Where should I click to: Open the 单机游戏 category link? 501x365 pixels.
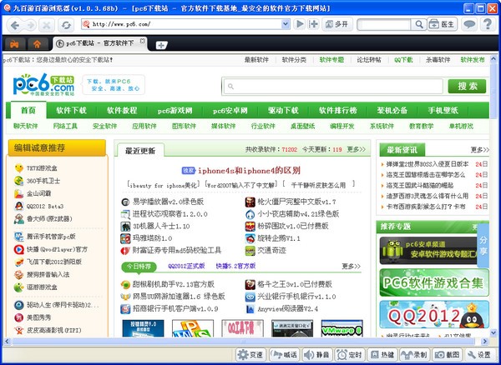(461, 126)
